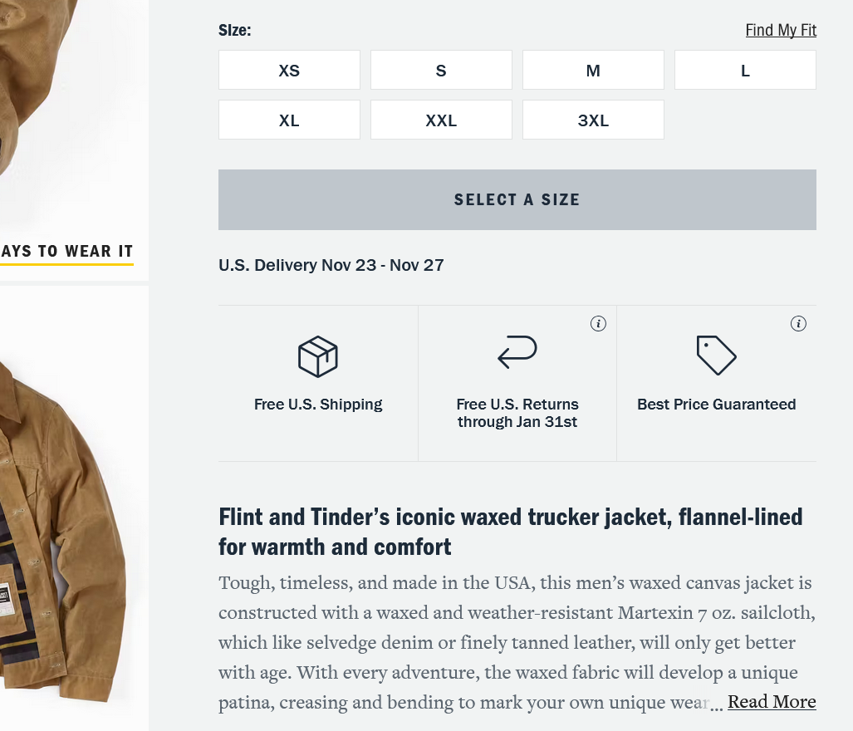This screenshot has width=853, height=731.
Task: Select size L
Action: pos(745,71)
